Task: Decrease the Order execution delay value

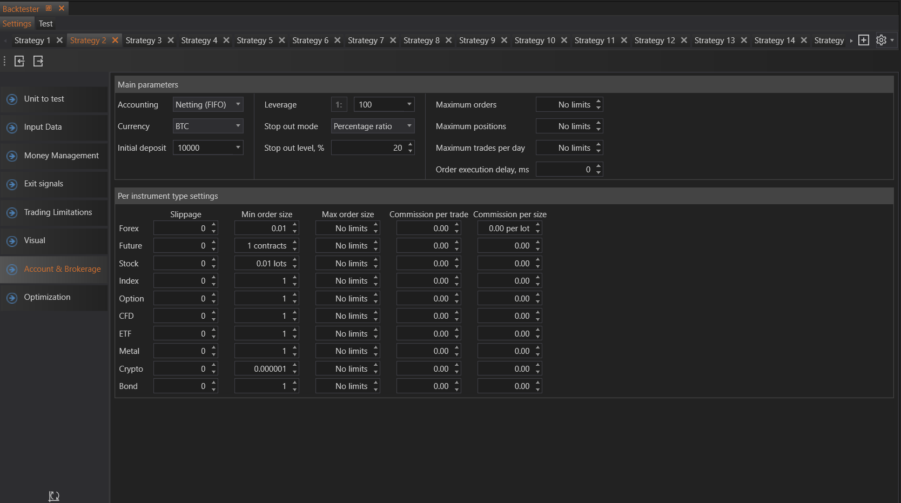Action: (599, 172)
